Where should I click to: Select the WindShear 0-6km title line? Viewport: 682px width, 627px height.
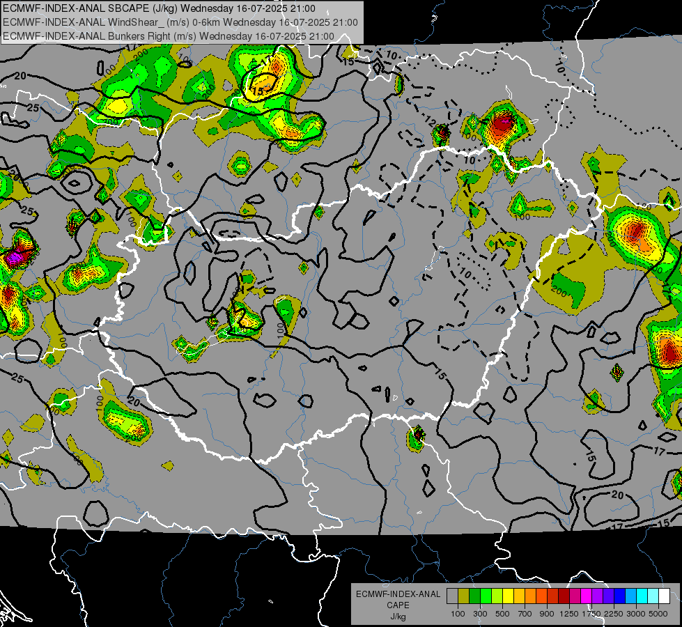pos(180,22)
